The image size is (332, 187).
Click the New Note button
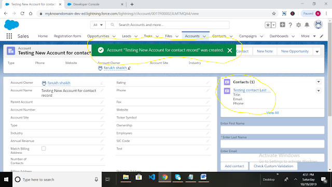(265, 51)
